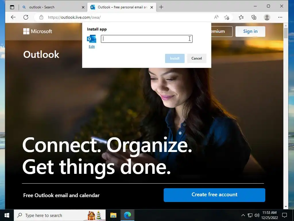Click the Install button

(x=175, y=58)
